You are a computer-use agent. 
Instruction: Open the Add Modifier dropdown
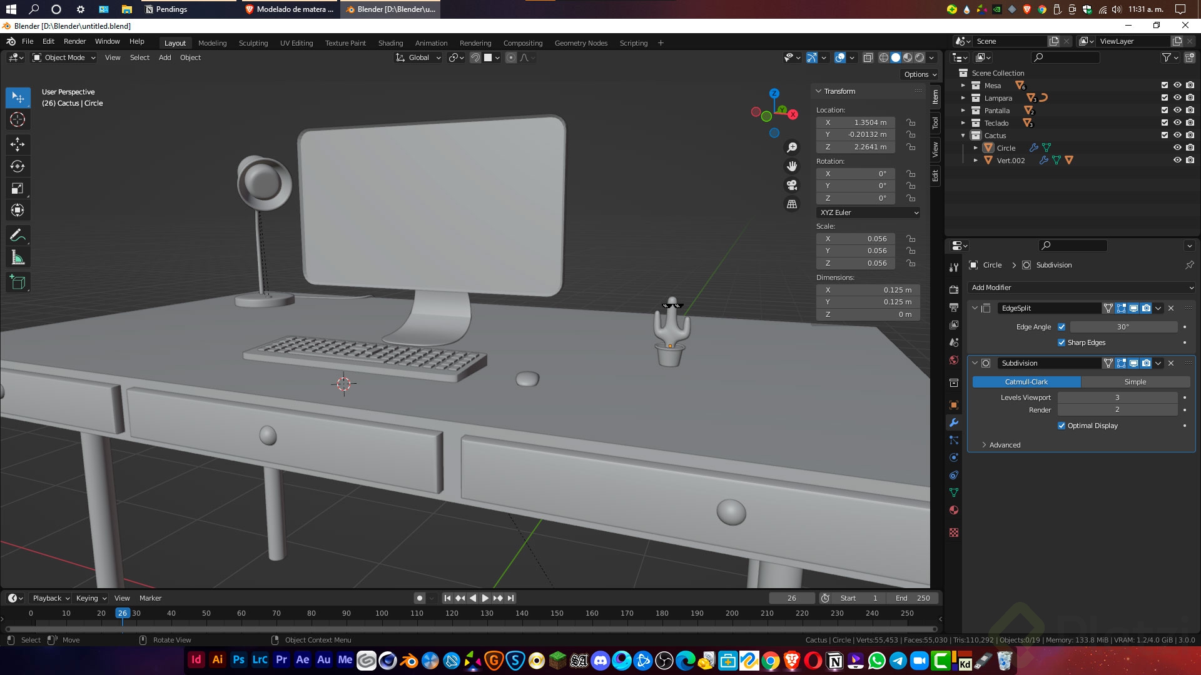click(x=1081, y=287)
